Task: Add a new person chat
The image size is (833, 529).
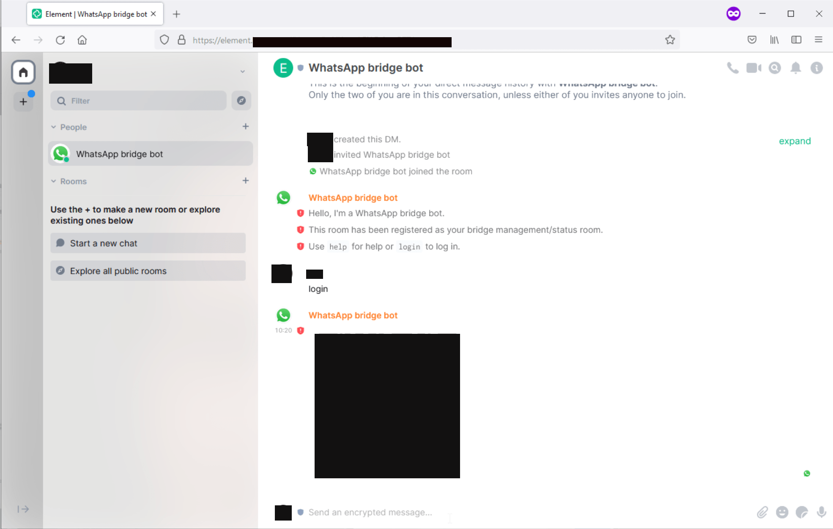Action: tap(246, 126)
